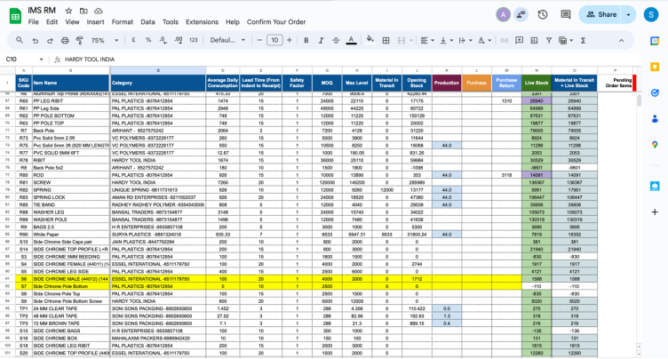Screen dimensions: 668x359
Task: Insert a comment from toolbar
Action: [520, 41]
